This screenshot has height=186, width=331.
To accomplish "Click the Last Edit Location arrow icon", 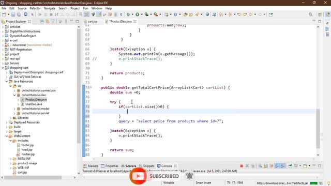I will pos(239,14).
